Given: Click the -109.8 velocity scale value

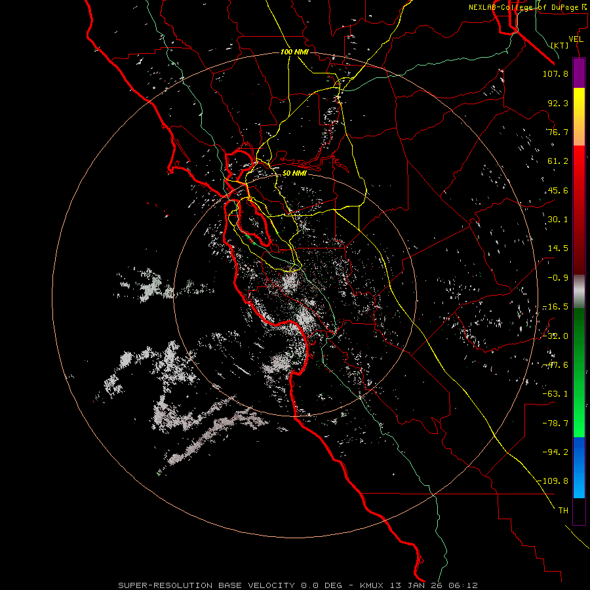Looking at the screenshot, I should click(553, 481).
